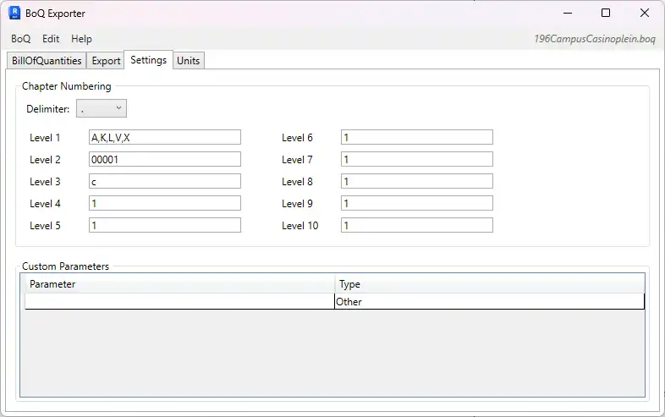Switch to the Export tab
This screenshot has width=665, height=417.
coord(106,61)
